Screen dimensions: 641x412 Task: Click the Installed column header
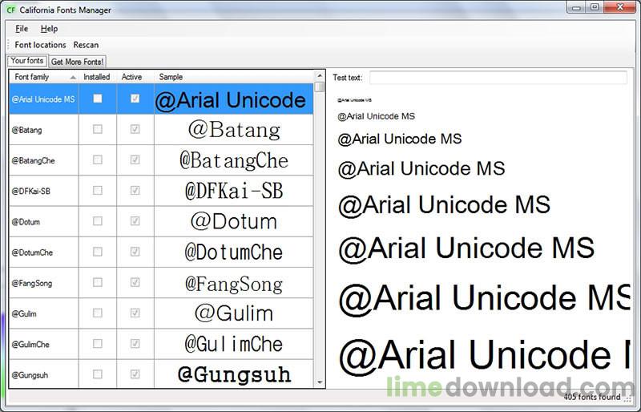[97, 77]
